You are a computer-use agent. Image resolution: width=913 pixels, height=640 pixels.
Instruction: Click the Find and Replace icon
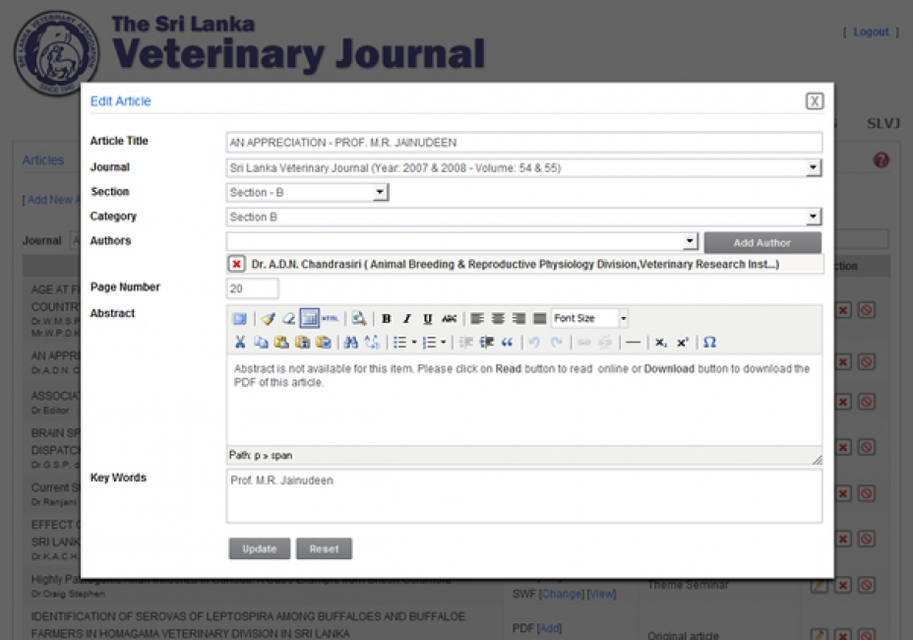[372, 342]
